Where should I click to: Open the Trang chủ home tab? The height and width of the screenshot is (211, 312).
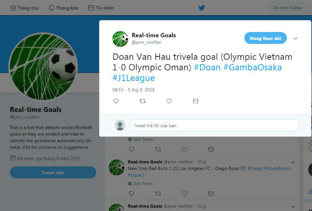(24, 8)
